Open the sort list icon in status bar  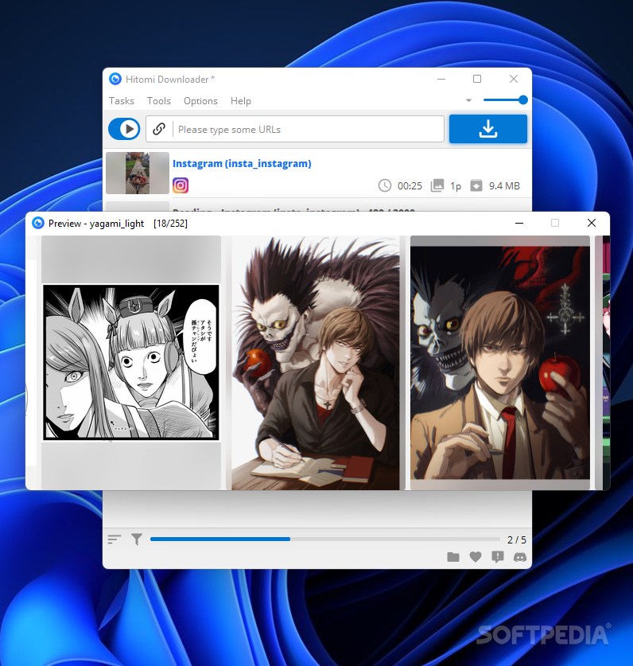tap(115, 539)
